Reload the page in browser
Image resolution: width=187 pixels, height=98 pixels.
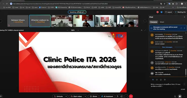[7, 4]
